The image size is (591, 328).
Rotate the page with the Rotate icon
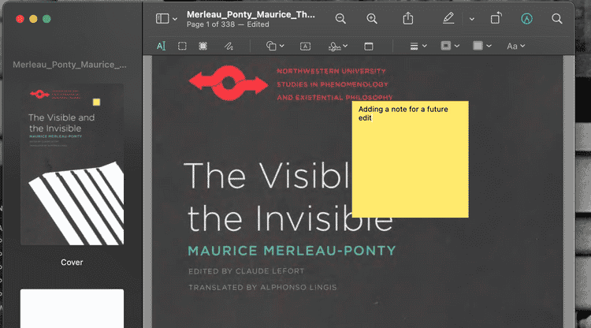(x=496, y=18)
